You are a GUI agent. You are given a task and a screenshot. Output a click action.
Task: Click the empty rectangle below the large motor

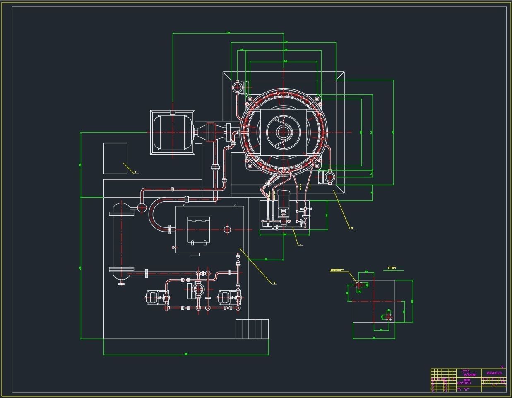pos(115,158)
